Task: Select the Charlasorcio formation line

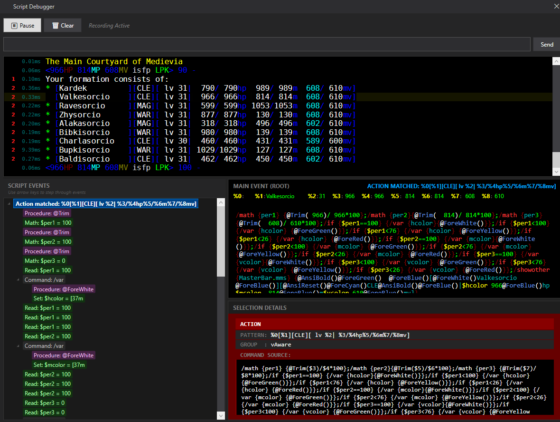Action: [278, 141]
